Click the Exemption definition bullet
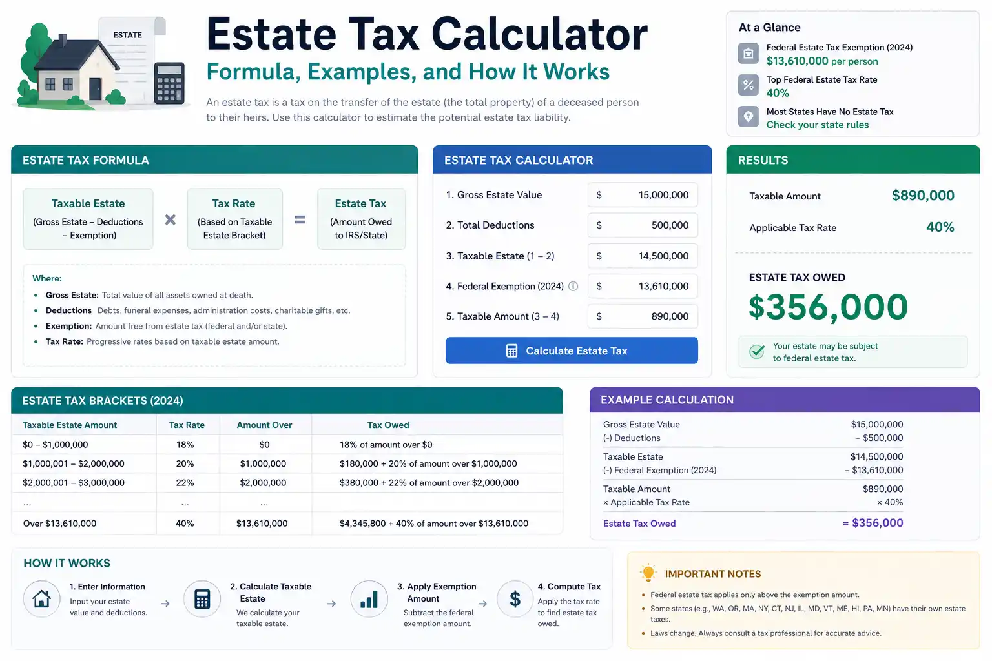 point(166,326)
